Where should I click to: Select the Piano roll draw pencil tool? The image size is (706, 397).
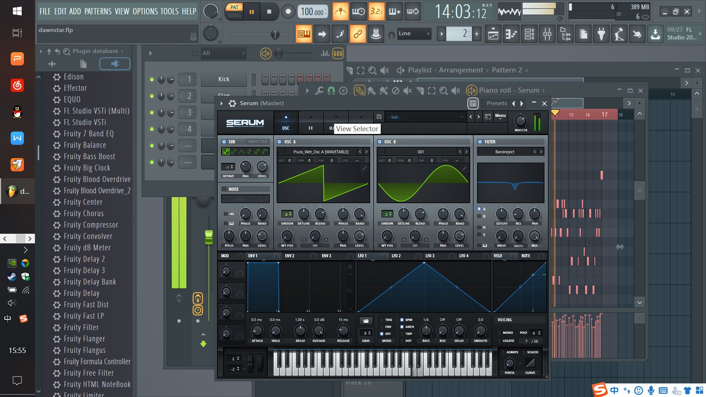click(x=359, y=90)
